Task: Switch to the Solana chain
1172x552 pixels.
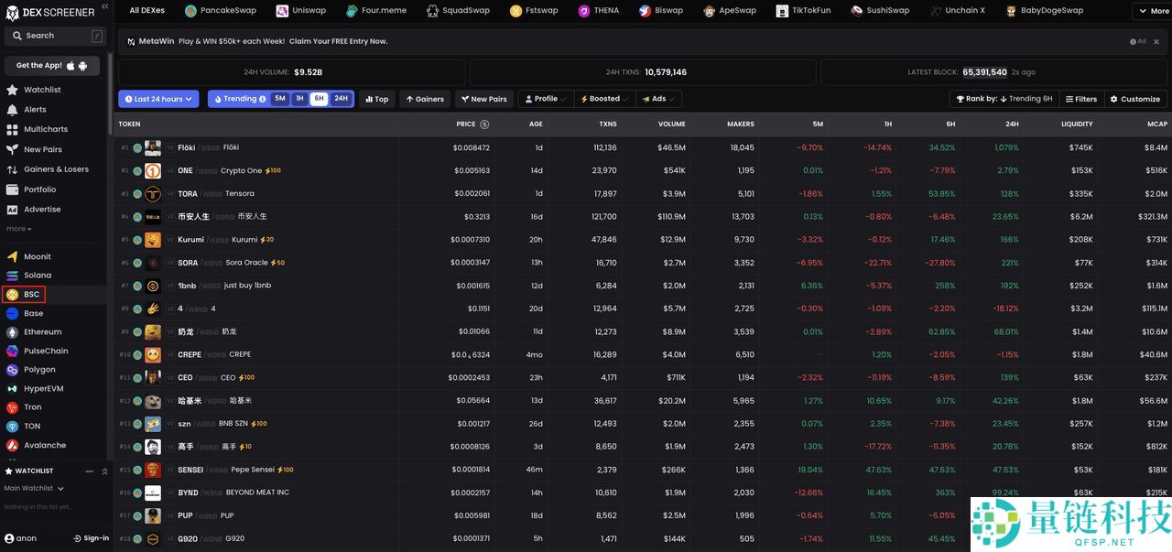Action: click(x=37, y=275)
